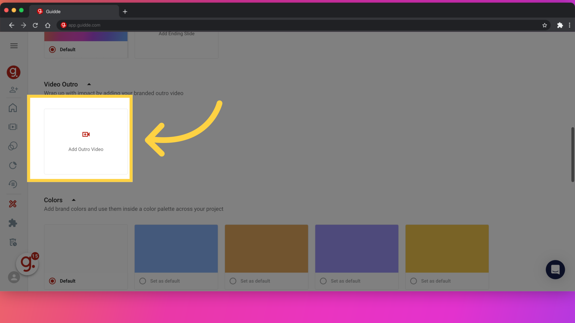Open the analytics pie chart icon
The width and height of the screenshot is (575, 323).
tap(13, 165)
